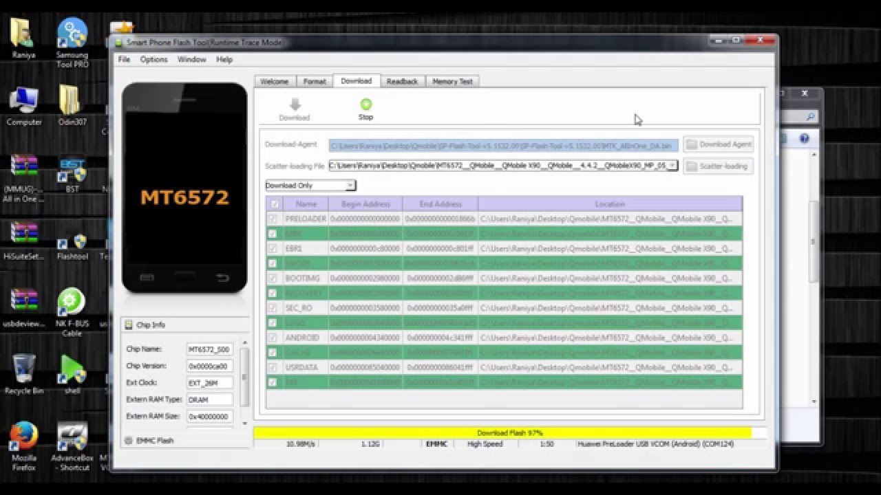Open the Help menu
This screenshot has width=881, height=495.
tap(224, 60)
